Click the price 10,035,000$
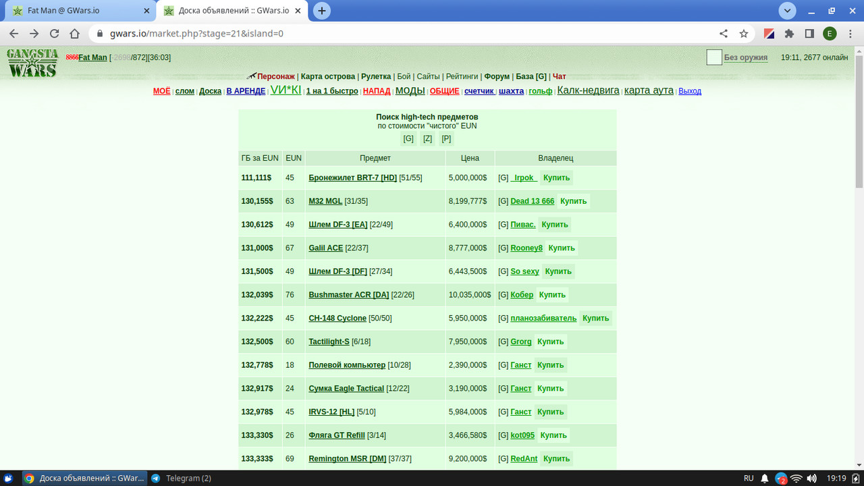 (x=470, y=294)
